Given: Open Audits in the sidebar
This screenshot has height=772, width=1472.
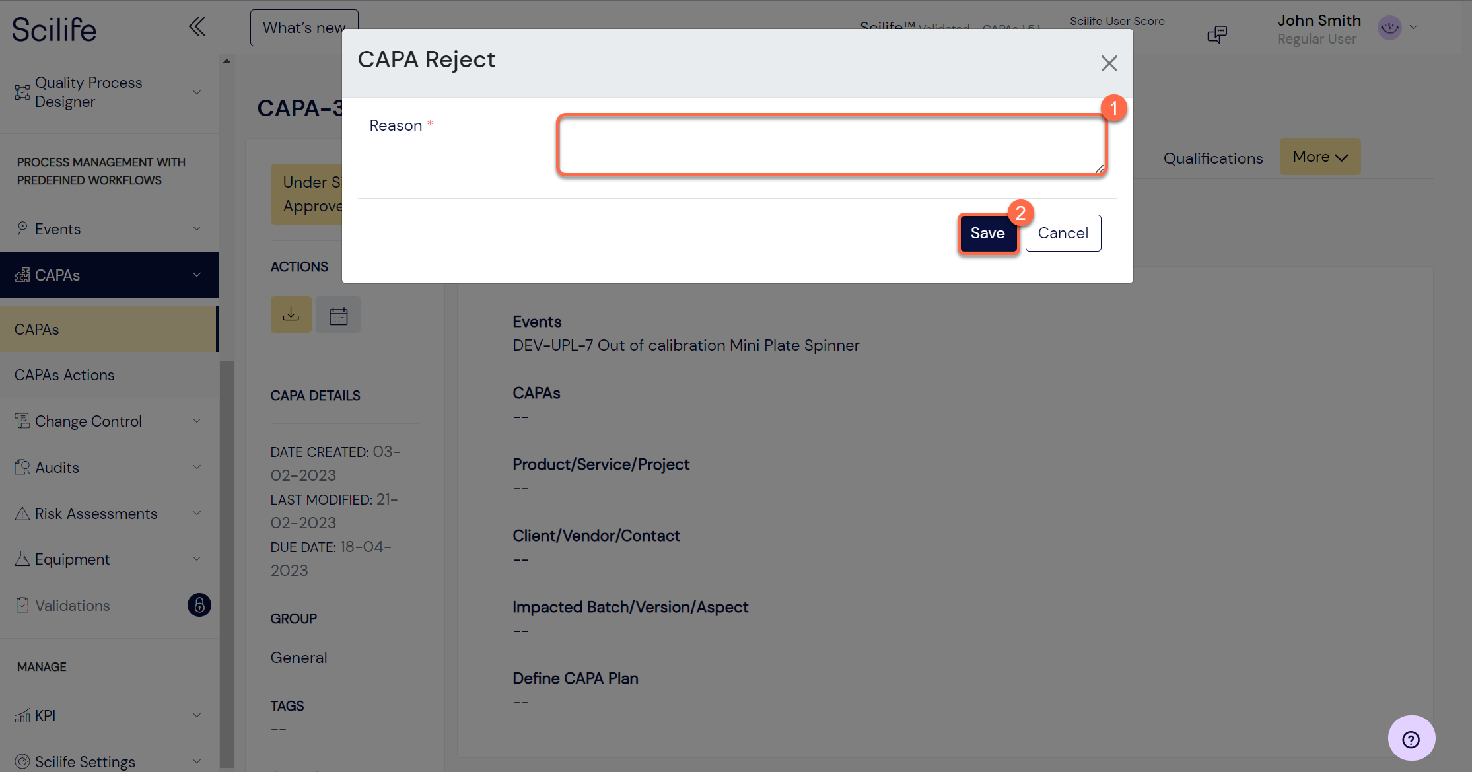Looking at the screenshot, I should click(x=57, y=468).
